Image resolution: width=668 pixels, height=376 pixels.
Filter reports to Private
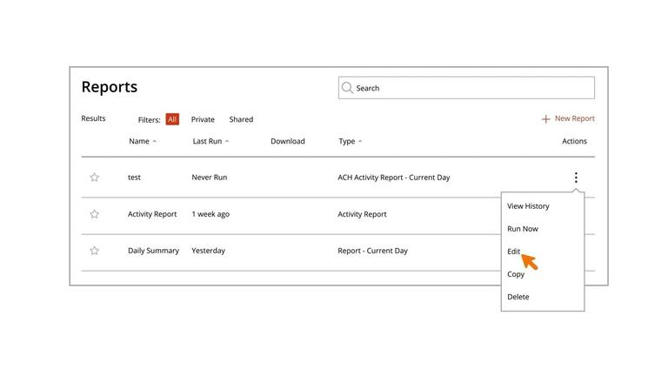(x=203, y=119)
